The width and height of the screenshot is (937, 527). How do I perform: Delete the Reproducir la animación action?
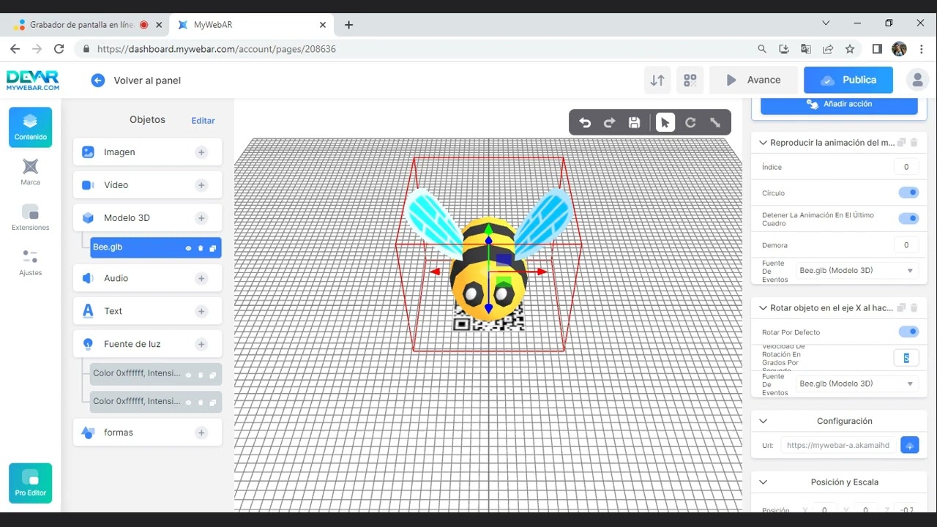click(914, 143)
